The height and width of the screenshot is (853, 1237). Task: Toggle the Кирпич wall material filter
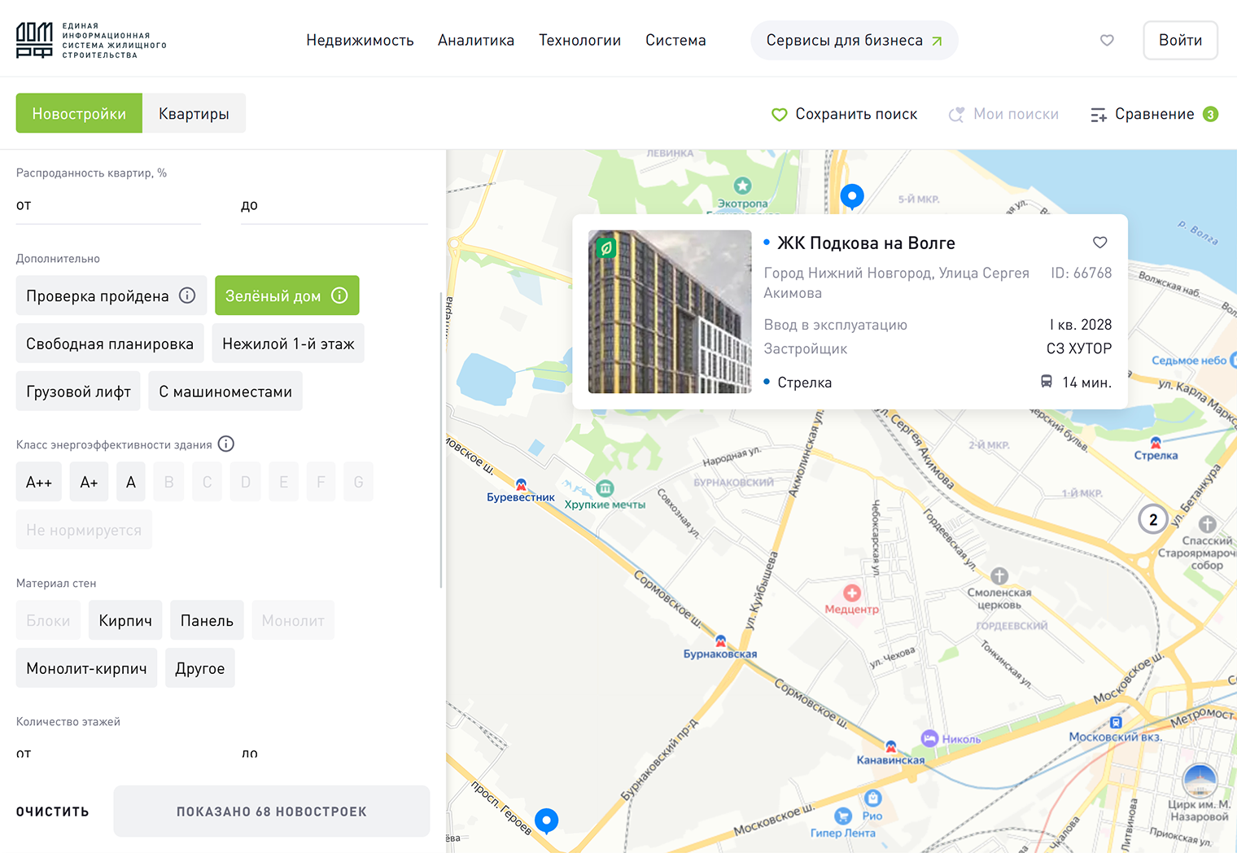pyautogui.click(x=125, y=621)
